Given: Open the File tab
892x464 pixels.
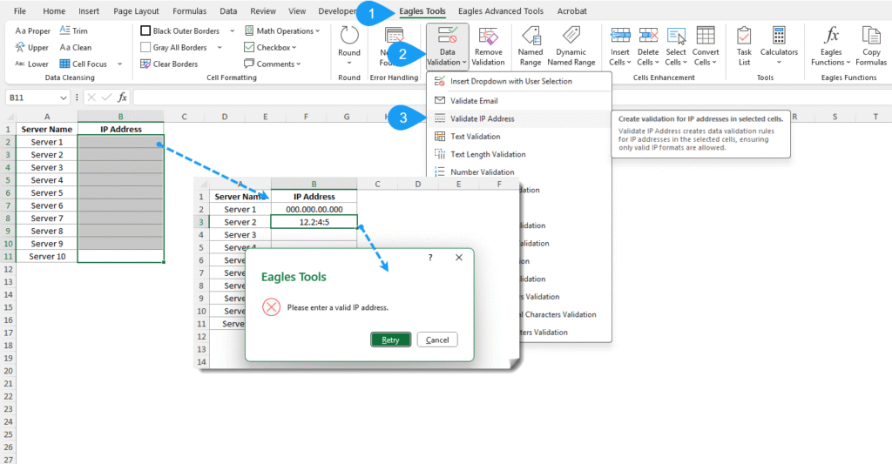Looking at the screenshot, I should [20, 10].
